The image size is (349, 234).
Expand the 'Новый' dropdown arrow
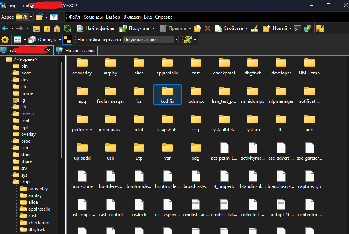pyautogui.click(x=290, y=28)
